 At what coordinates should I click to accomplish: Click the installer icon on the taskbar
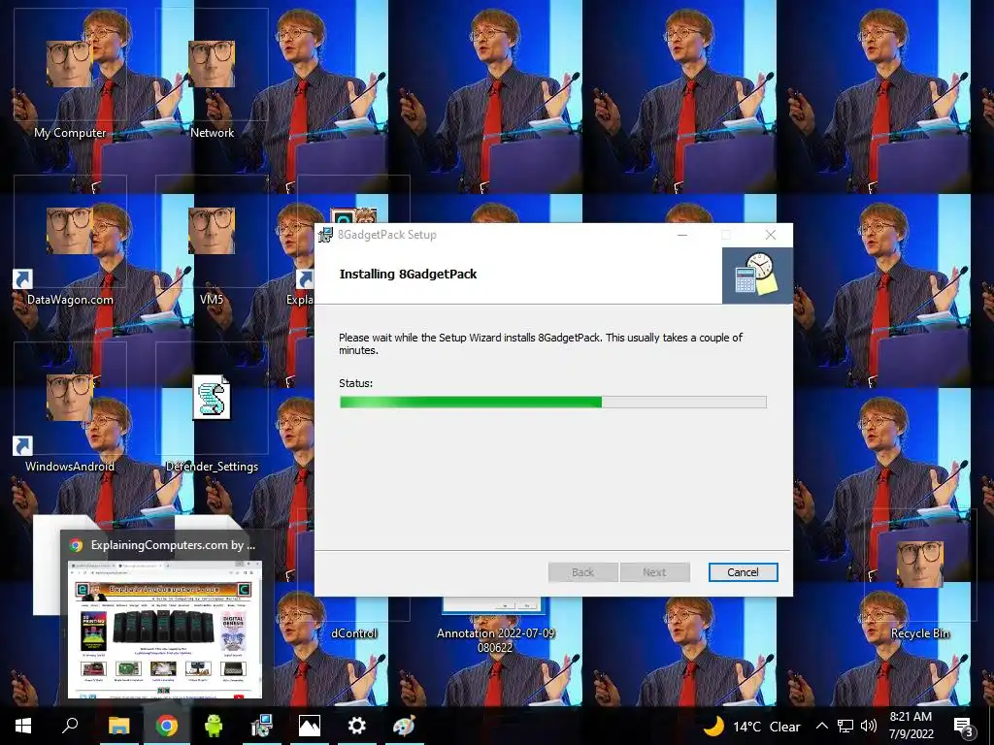coord(261,726)
